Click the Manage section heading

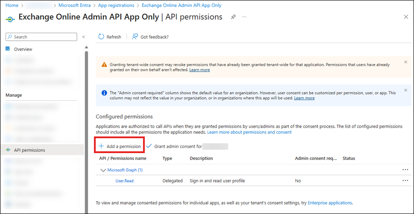14,95
